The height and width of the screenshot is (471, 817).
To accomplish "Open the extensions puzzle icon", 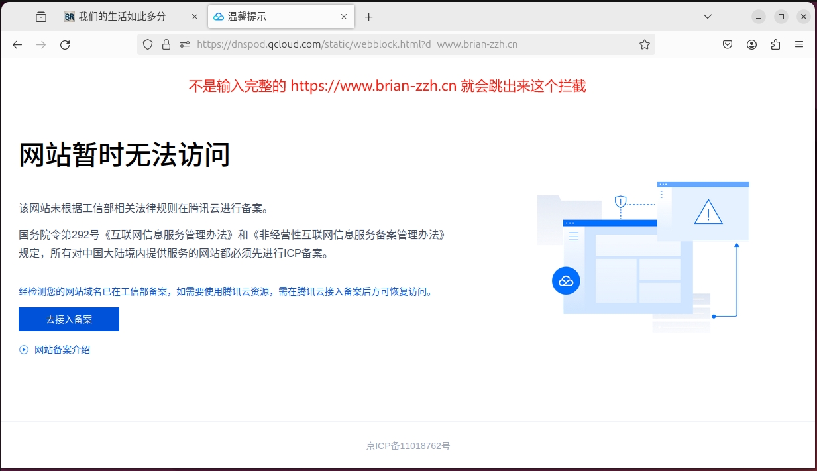I will (x=775, y=44).
